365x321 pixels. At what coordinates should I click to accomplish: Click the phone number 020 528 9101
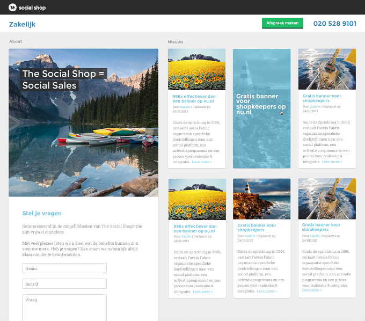point(335,24)
